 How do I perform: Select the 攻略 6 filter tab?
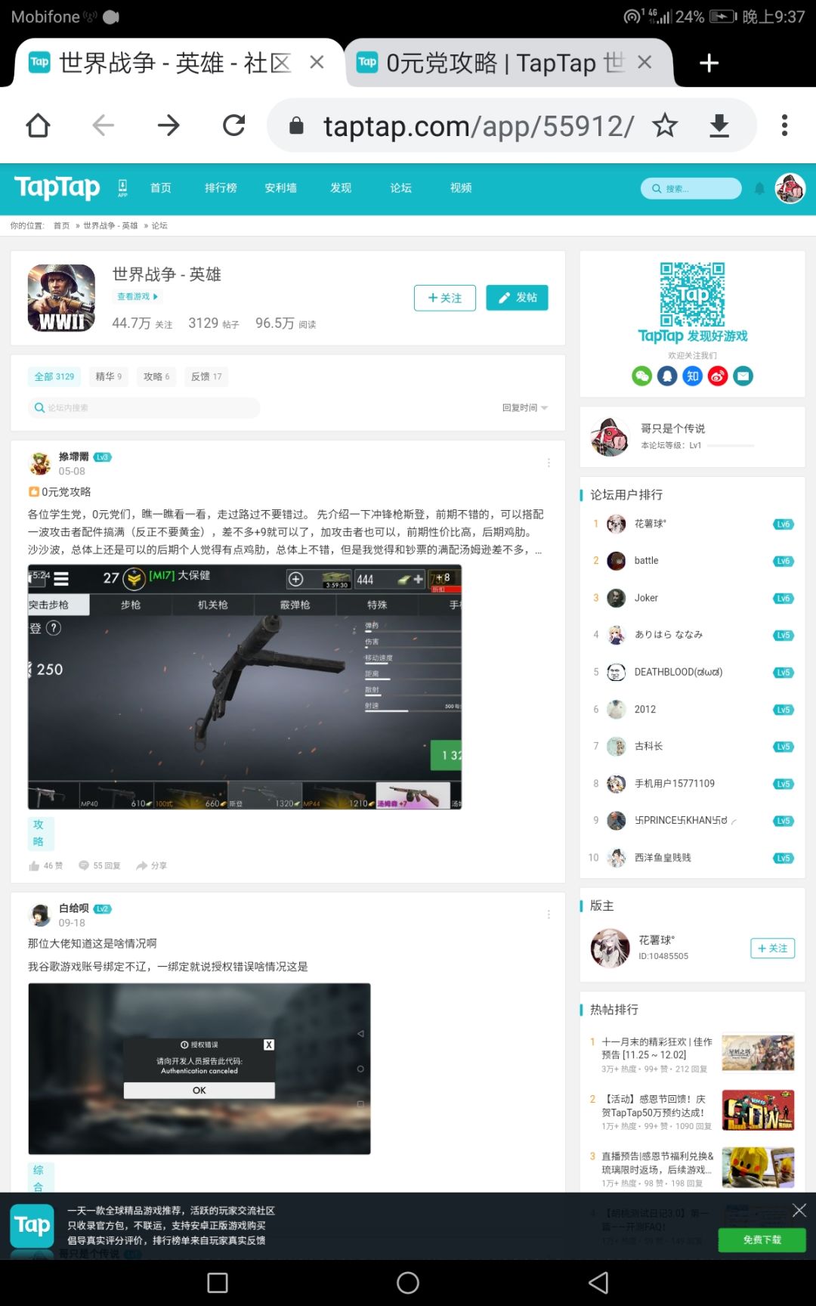point(156,376)
